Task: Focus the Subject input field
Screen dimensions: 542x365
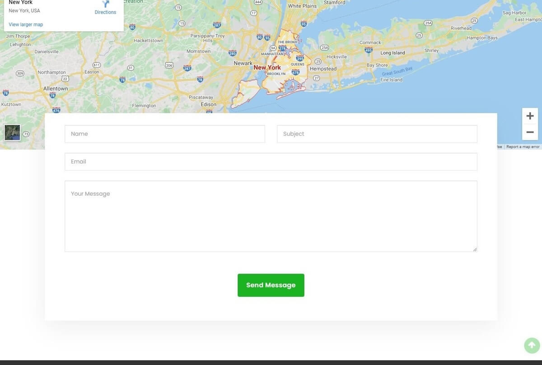Action: click(377, 134)
